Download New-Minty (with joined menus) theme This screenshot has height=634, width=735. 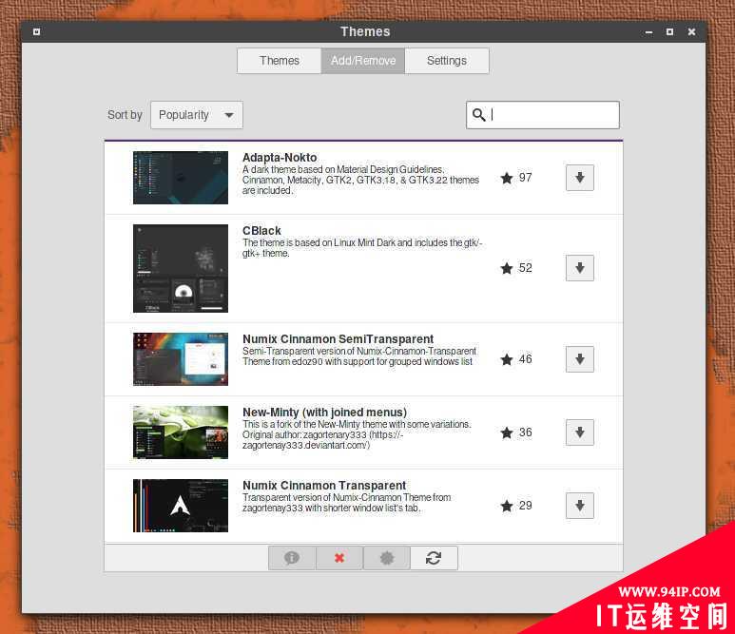click(580, 432)
